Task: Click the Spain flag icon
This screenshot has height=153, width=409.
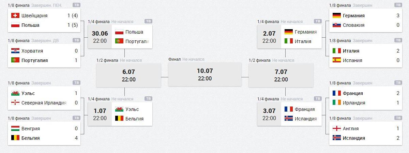Action: pos(337,60)
